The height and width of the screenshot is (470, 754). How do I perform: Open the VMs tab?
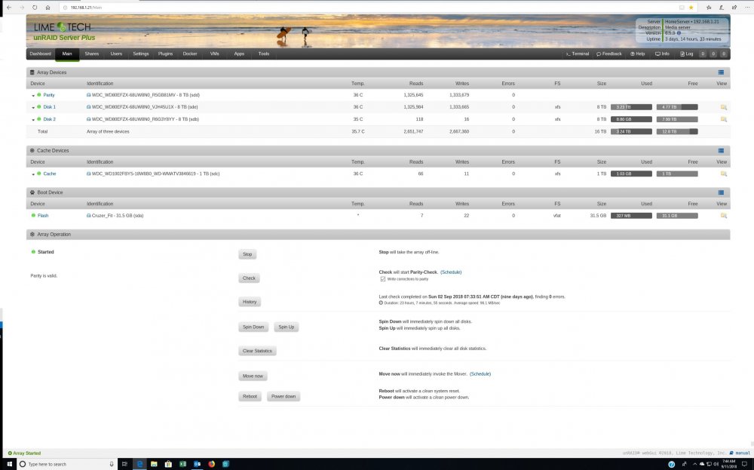(214, 54)
